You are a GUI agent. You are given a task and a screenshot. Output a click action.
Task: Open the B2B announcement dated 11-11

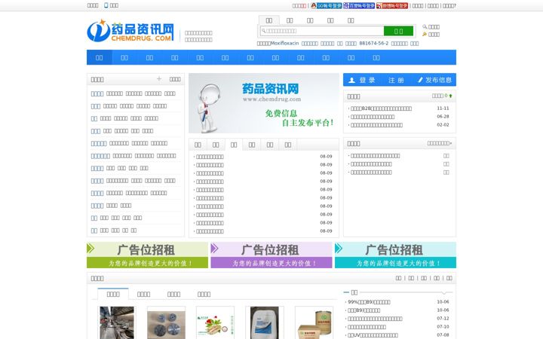[381, 108]
